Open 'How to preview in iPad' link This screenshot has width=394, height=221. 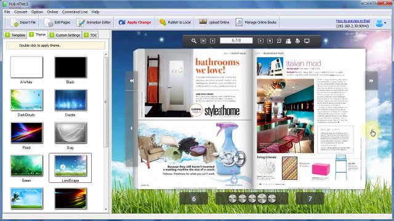click(x=353, y=21)
